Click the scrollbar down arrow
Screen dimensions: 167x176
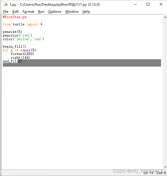coord(165,167)
